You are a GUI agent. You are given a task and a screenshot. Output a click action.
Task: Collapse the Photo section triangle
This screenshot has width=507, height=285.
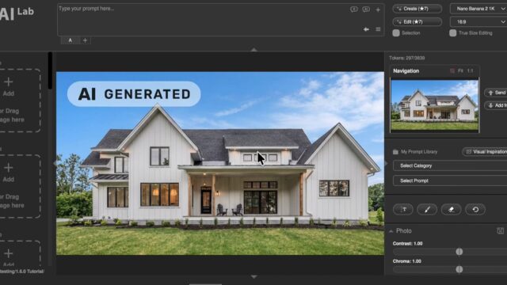(x=391, y=231)
